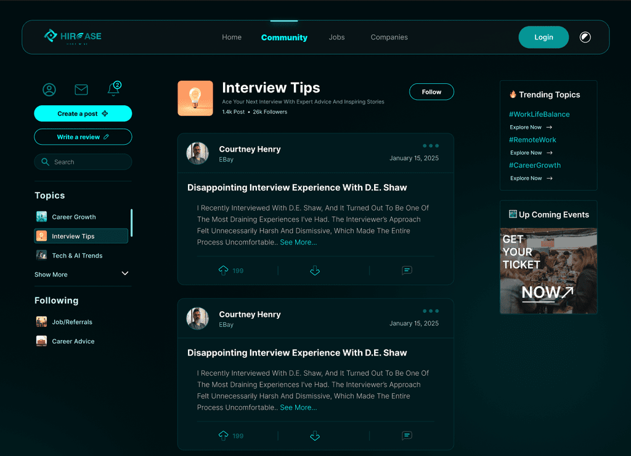
Task: Click the Trending Topics flame icon
Action: [x=513, y=94]
